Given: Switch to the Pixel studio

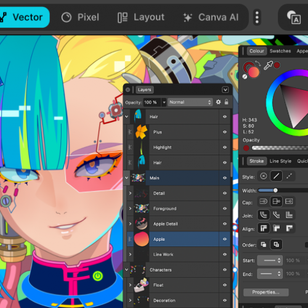Looking at the screenshot, I should point(80,17).
